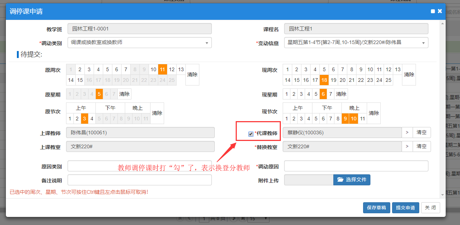
Task: Uncheck the 代课教师 checkbox
Action: coord(251,134)
